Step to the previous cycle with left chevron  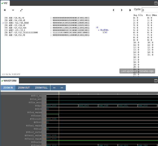pyautogui.click(x=114, y=10)
